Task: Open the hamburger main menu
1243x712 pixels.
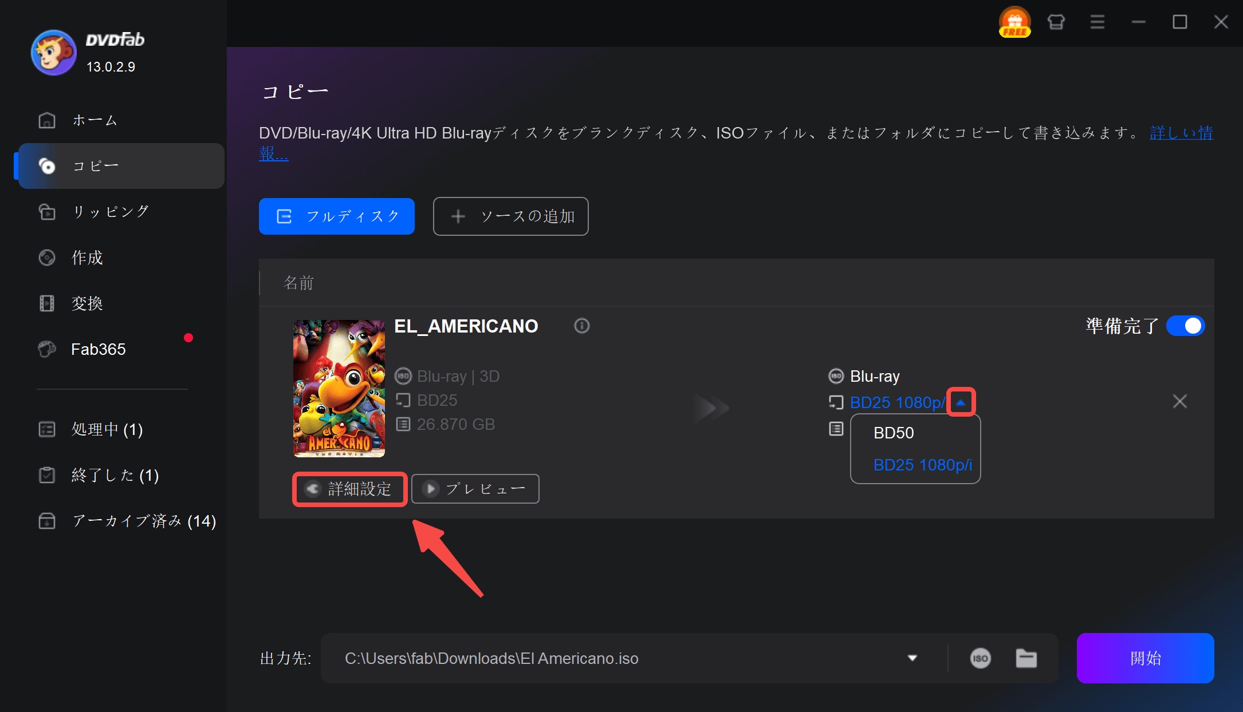Action: [1097, 22]
